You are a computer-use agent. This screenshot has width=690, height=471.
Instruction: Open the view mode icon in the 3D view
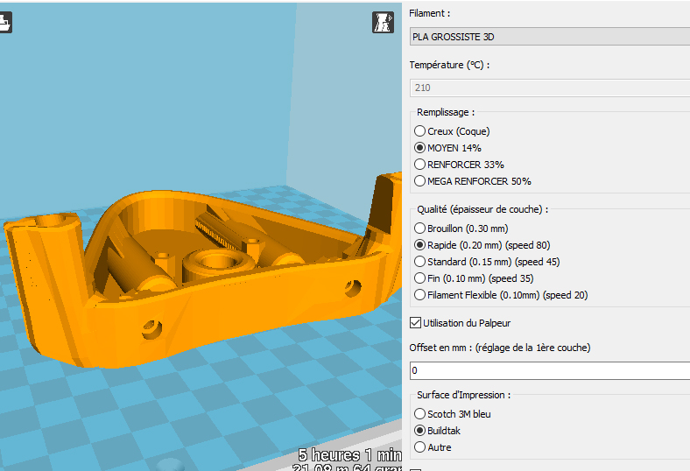383,23
